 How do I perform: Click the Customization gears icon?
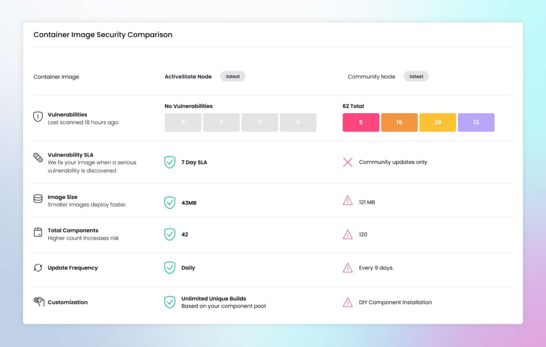[x=39, y=302]
